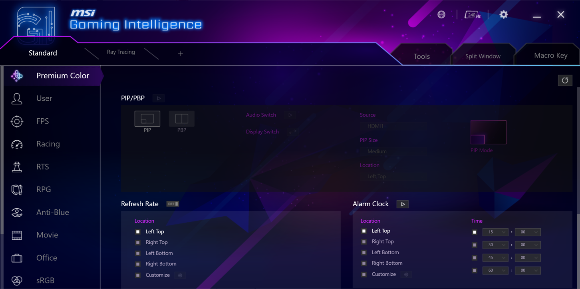Select the FPS crosshair mode icon
The width and height of the screenshot is (580, 289).
[17, 121]
